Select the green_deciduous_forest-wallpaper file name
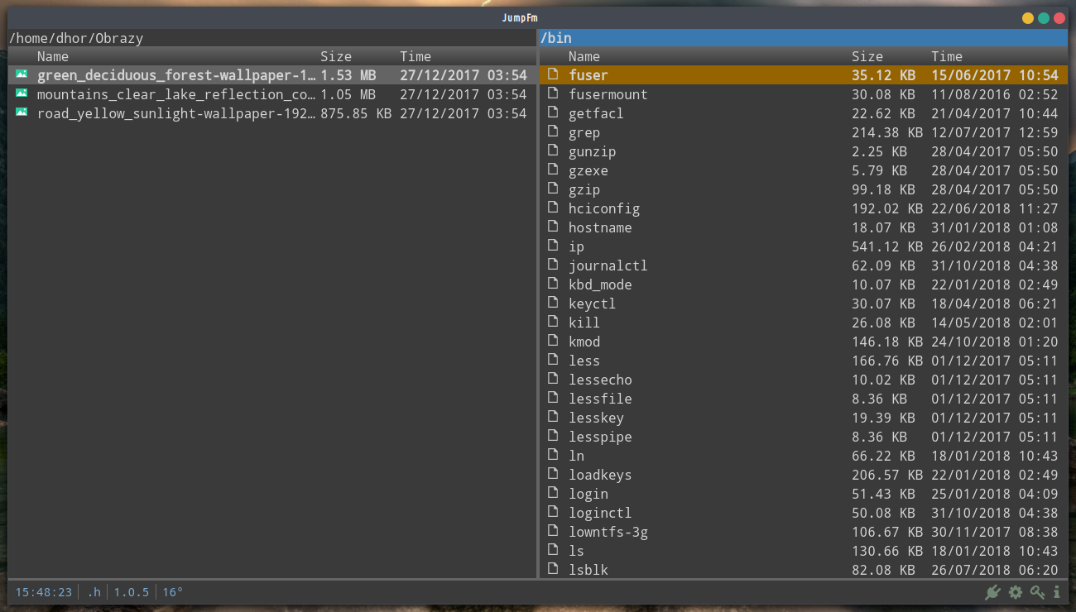The image size is (1076, 612). point(176,75)
